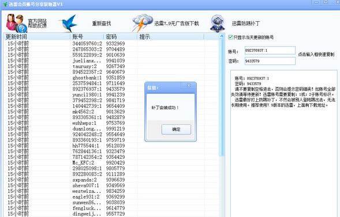This screenshot has width=340, height=217.
Task: Select account row sheva007:1
Action: 111,185
